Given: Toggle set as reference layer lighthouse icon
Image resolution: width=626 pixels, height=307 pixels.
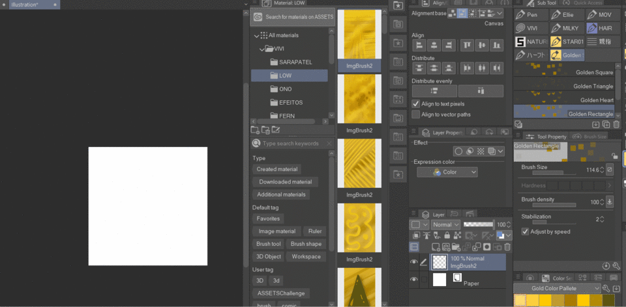Looking at the screenshot, I should 426,235.
